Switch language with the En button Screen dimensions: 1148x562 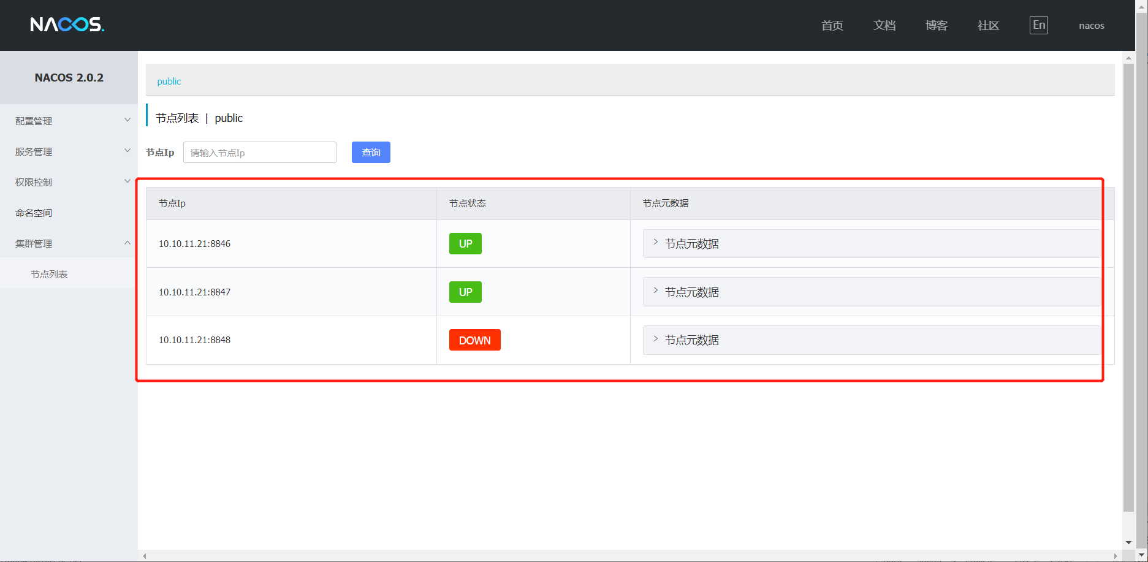pos(1038,25)
